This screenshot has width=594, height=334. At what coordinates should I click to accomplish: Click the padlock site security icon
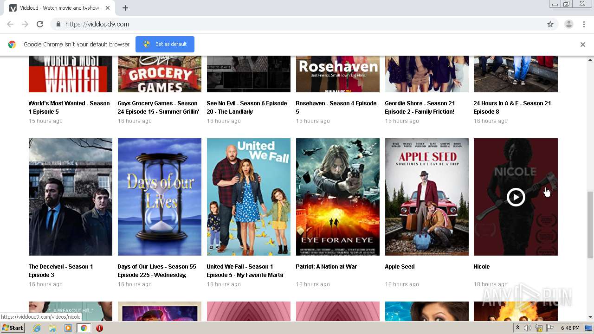(x=58, y=24)
